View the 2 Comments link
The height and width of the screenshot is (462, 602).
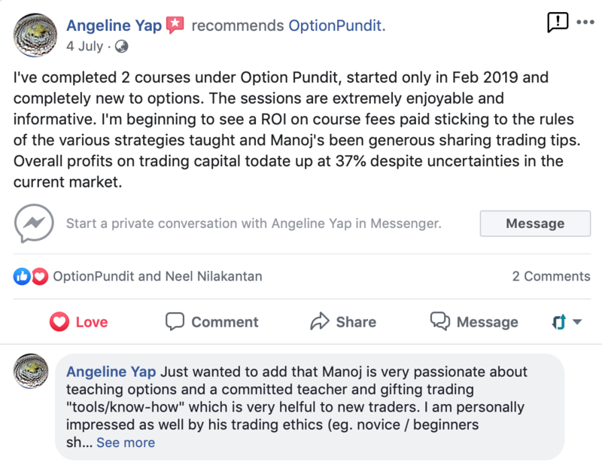(x=551, y=276)
